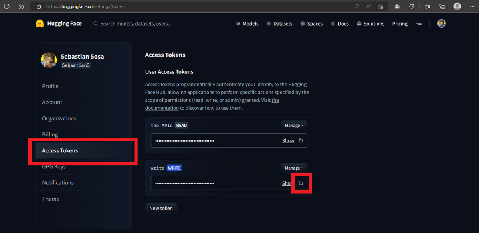This screenshot has height=233, width=479.
Task: Select GPG Keys in settings sidebar
Action: [84, 167]
